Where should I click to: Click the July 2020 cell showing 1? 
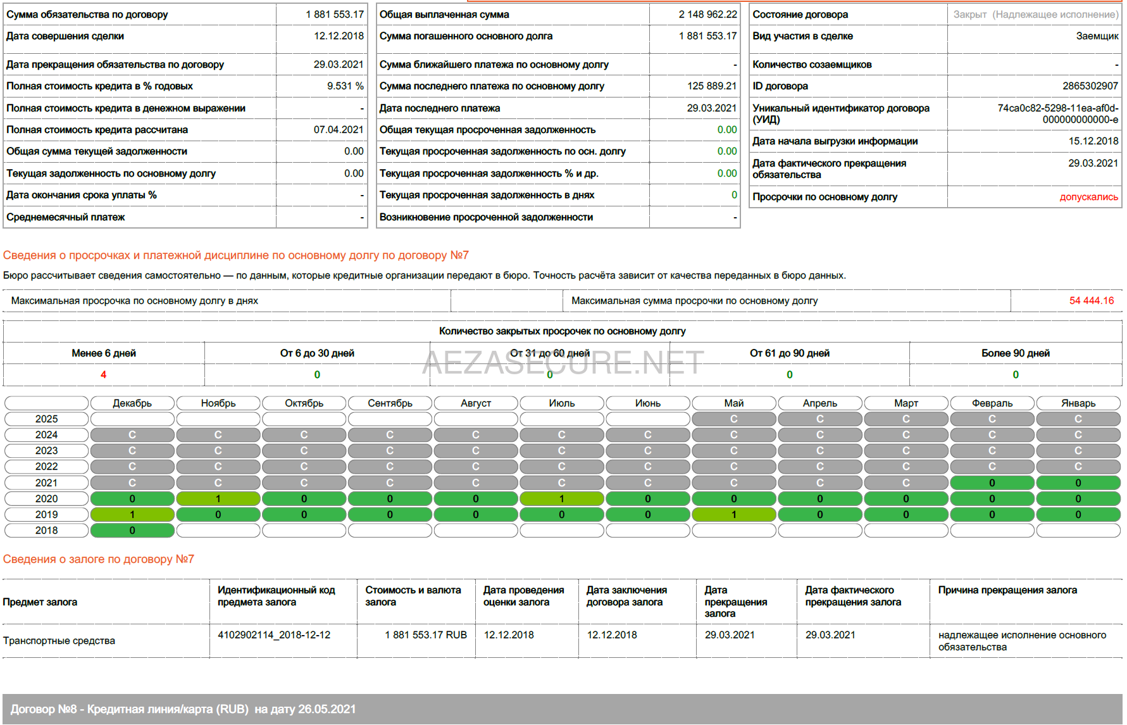[562, 499]
